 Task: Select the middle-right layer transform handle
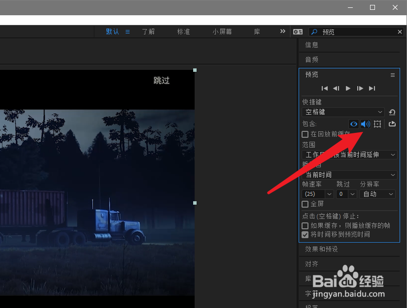[195, 203]
